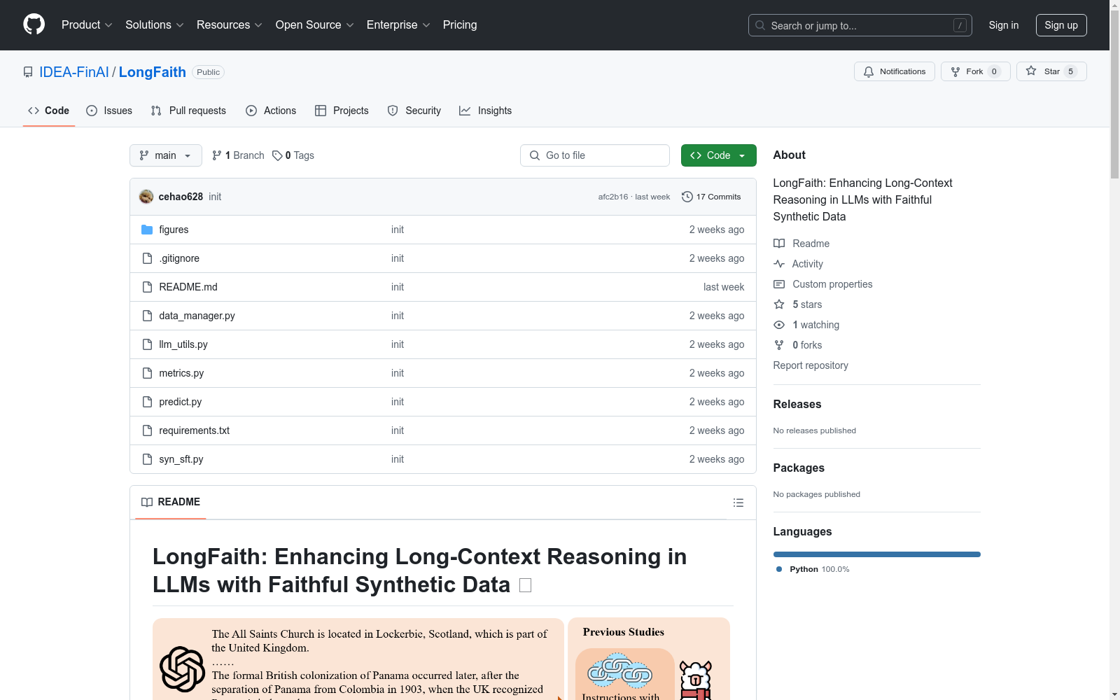View the 17 Commits history link
The image size is (1120, 700).
(x=711, y=197)
